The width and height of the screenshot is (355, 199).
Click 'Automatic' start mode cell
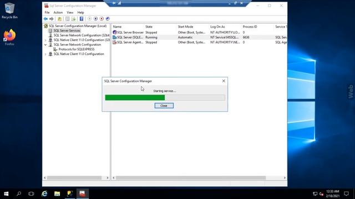[185, 37]
